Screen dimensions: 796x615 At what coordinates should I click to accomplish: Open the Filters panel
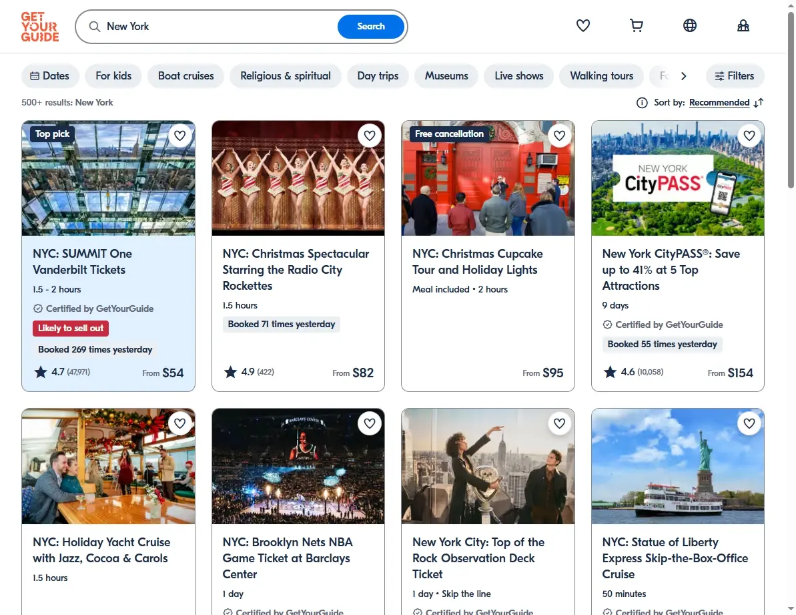[735, 75]
